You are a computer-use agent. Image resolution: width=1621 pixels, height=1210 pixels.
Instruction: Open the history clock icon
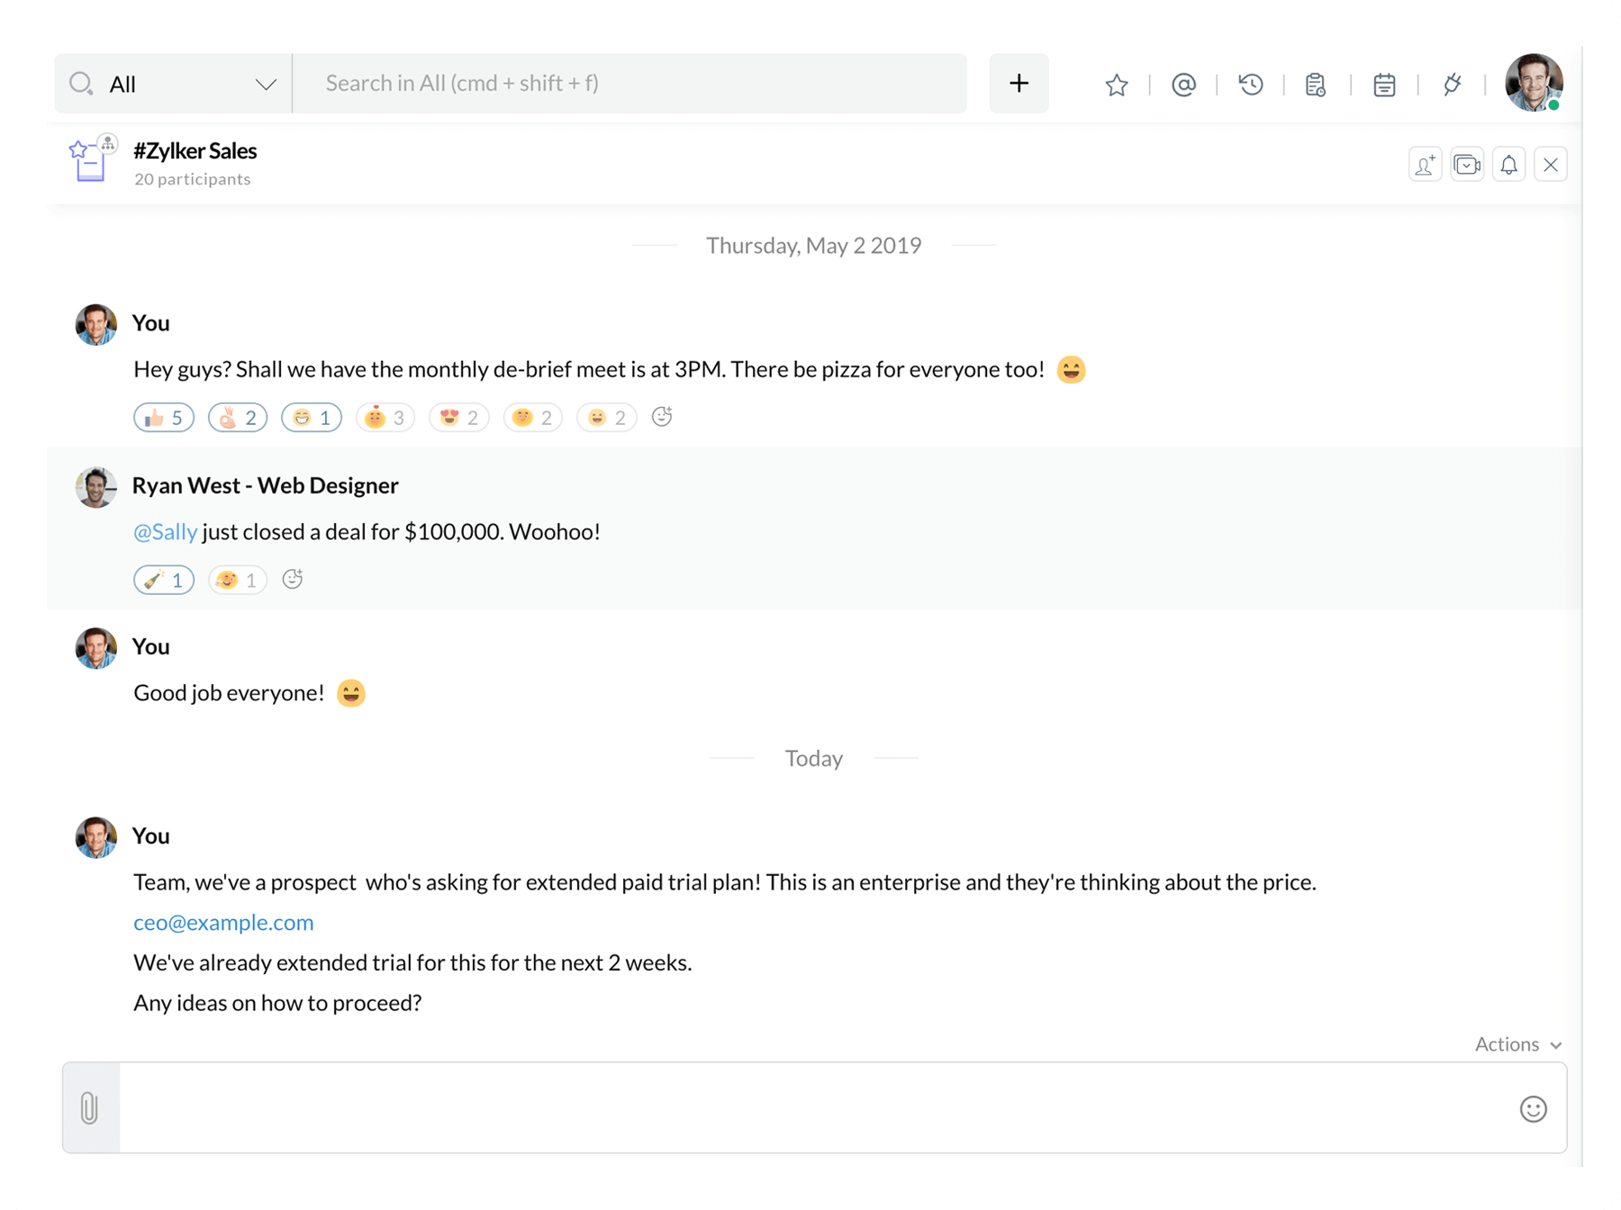point(1250,85)
